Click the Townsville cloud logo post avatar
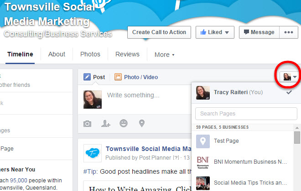Screen dimensions: 301x191 [93, 153]
